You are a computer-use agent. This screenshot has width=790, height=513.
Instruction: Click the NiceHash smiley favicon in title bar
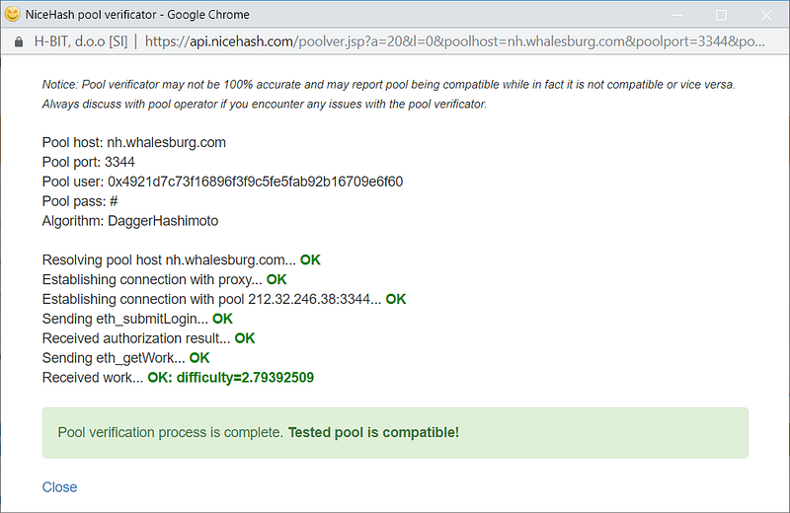click(x=12, y=14)
